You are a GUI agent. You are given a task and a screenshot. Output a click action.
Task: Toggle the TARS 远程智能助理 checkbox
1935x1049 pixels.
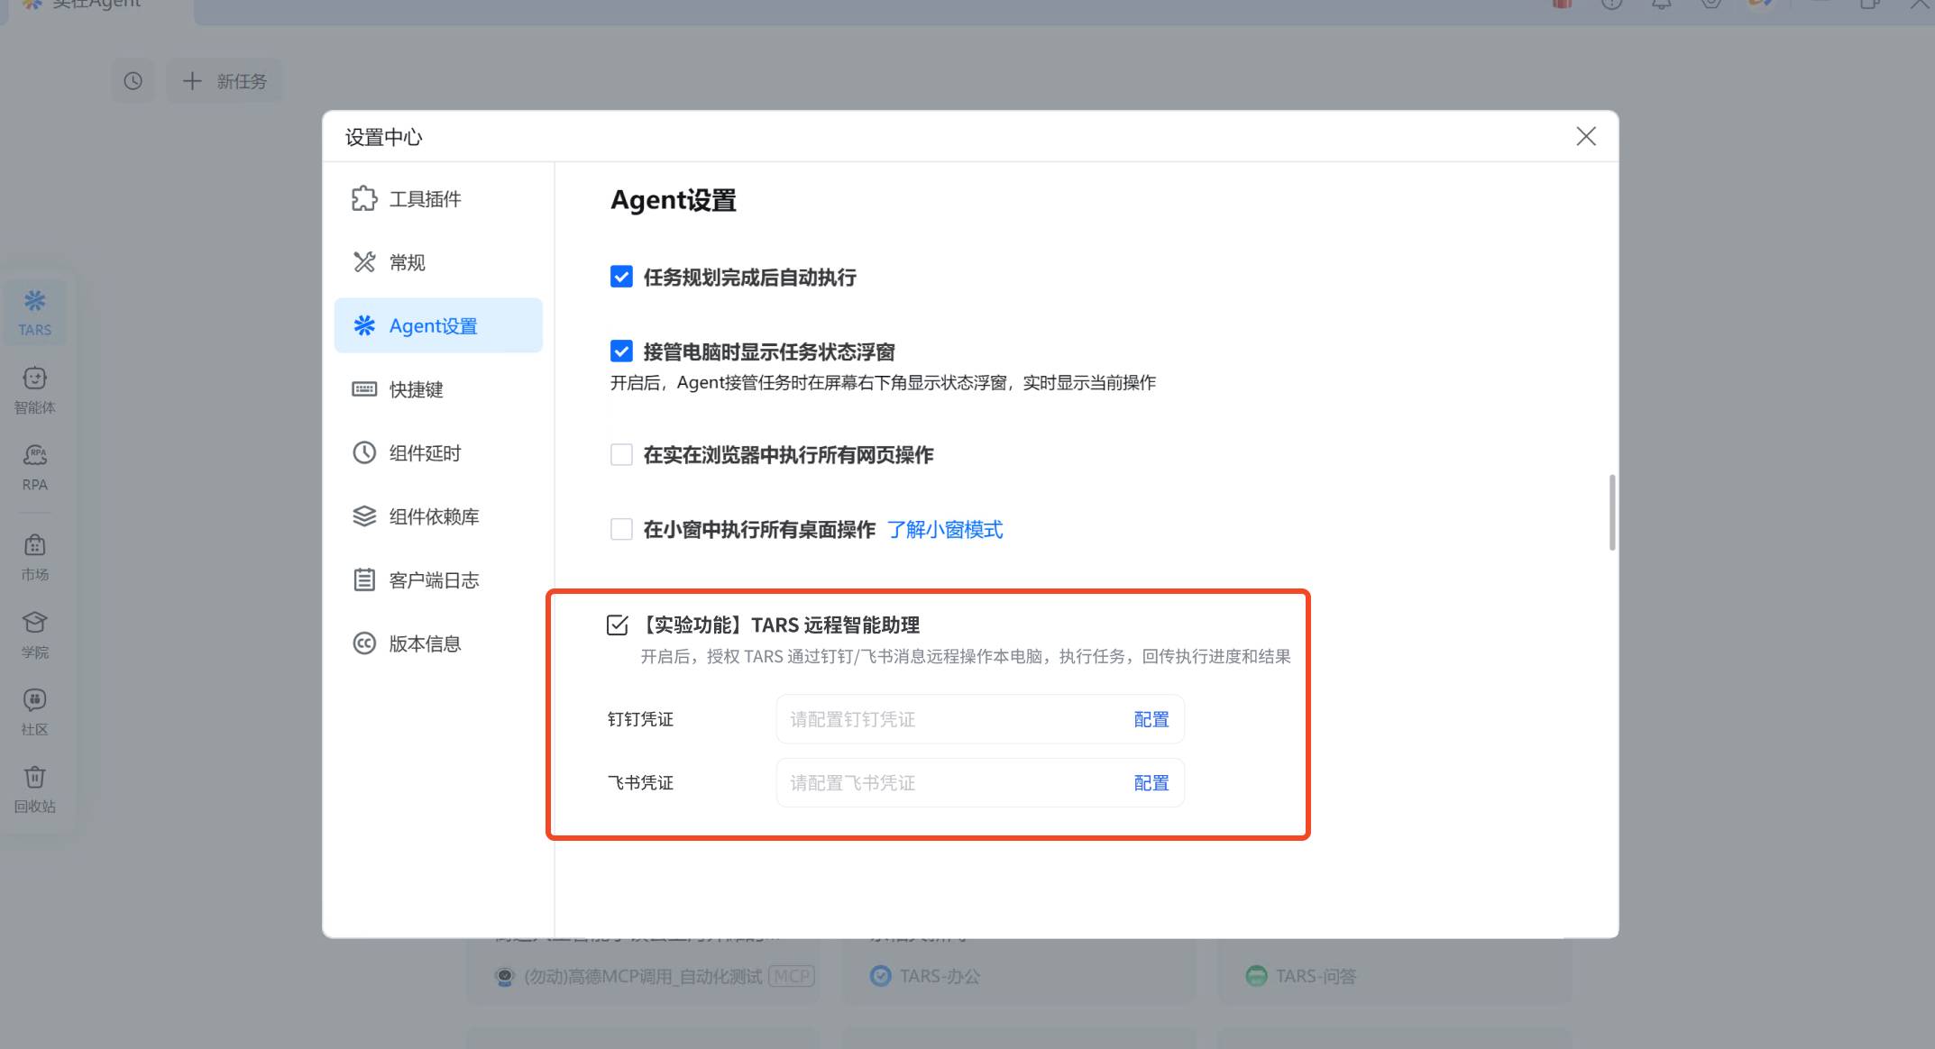[618, 625]
